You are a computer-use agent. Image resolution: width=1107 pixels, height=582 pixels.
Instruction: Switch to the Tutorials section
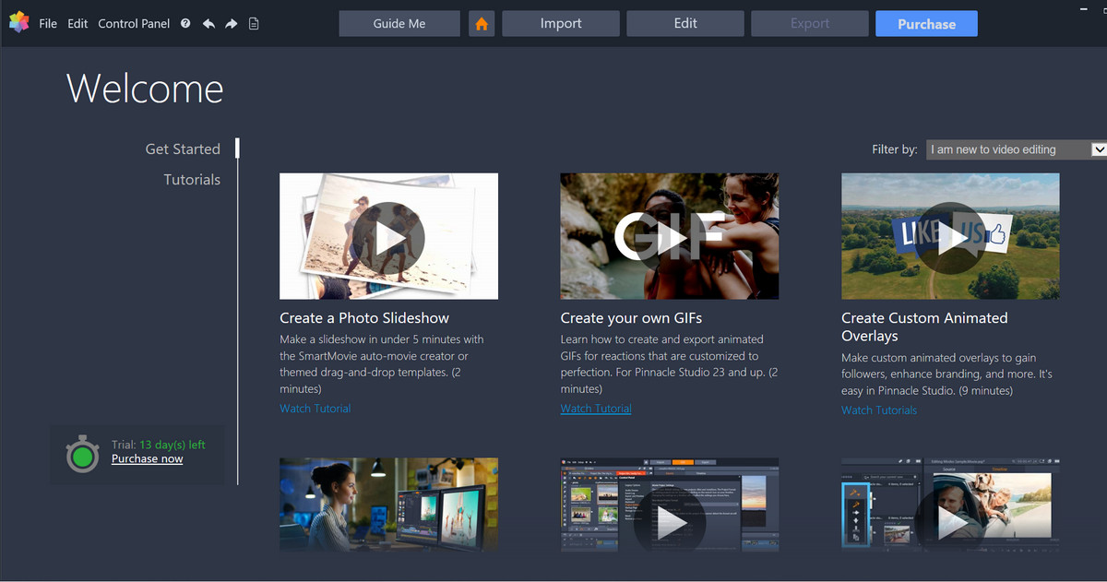192,180
